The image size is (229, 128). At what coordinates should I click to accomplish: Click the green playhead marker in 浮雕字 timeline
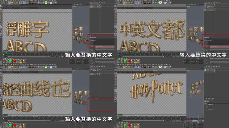[x=3, y=54]
